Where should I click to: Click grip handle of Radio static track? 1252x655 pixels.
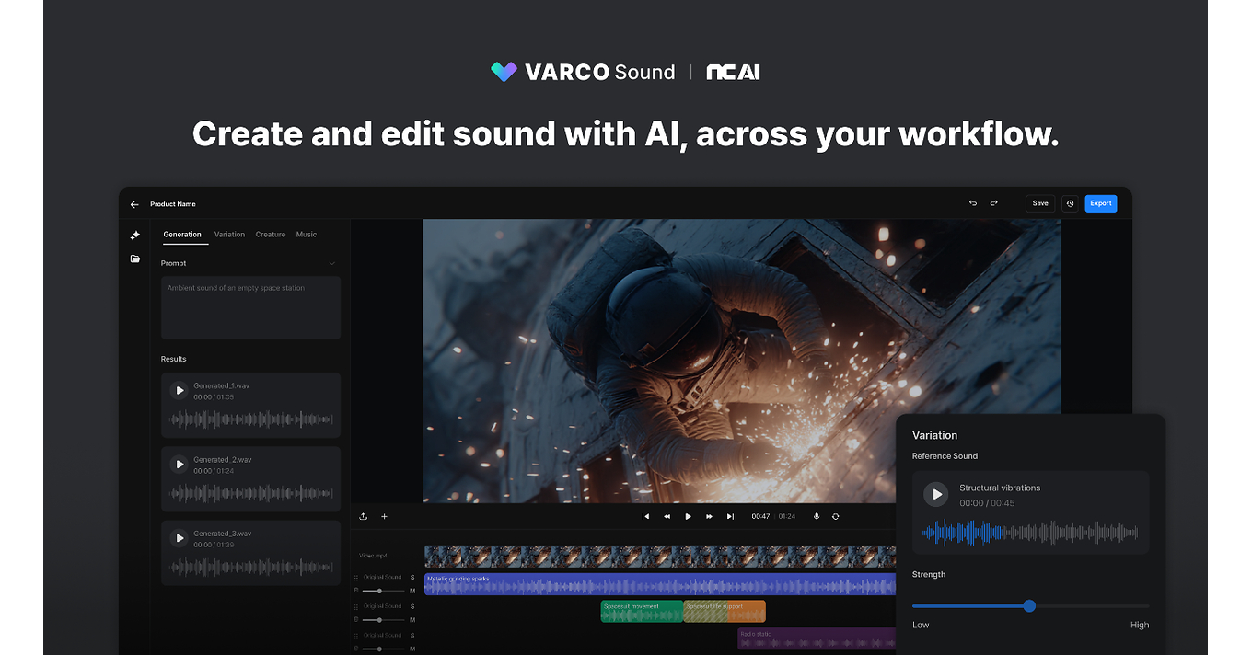tap(356, 636)
